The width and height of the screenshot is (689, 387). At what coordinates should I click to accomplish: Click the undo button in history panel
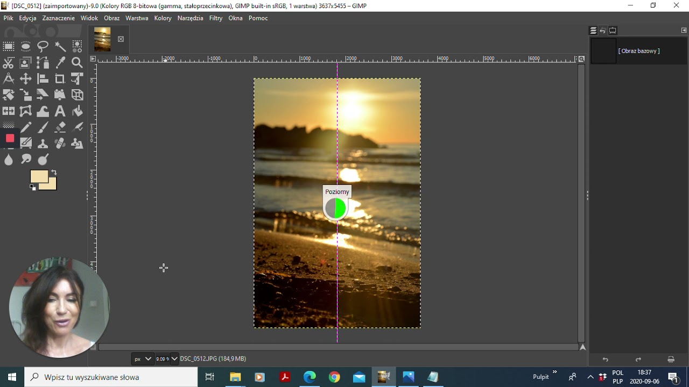(x=605, y=360)
